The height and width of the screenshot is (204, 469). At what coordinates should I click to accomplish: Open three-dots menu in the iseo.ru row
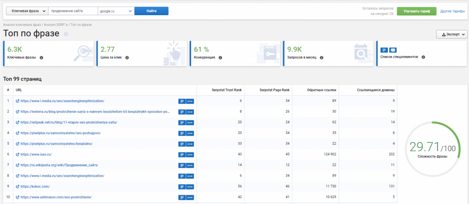click(x=190, y=155)
